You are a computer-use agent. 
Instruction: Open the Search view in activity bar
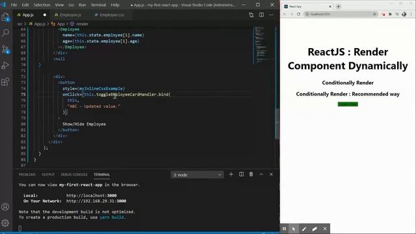[x=5, y=32]
